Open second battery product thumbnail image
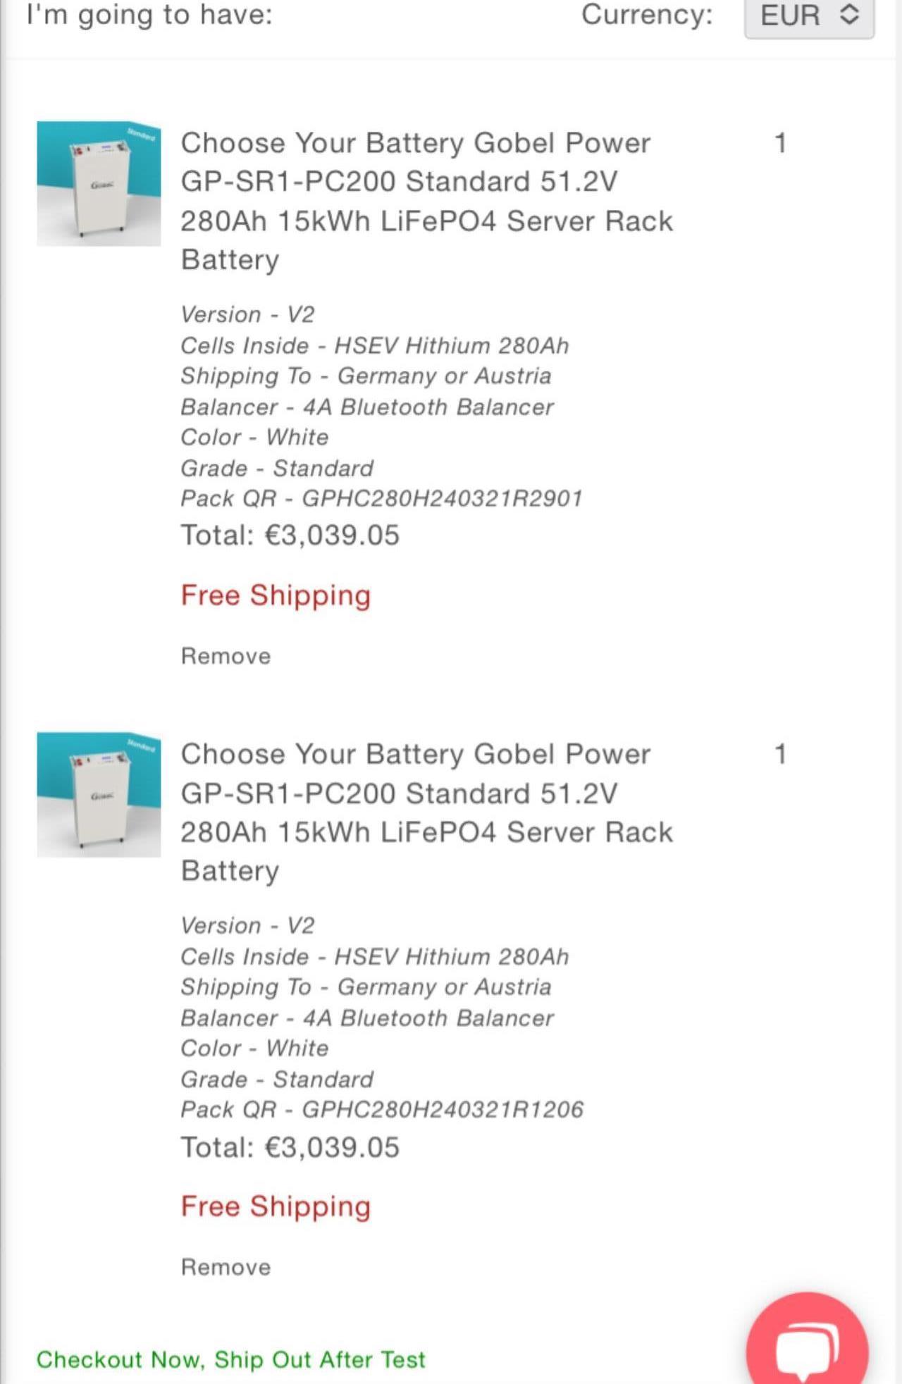This screenshot has width=902, height=1384. [x=99, y=794]
